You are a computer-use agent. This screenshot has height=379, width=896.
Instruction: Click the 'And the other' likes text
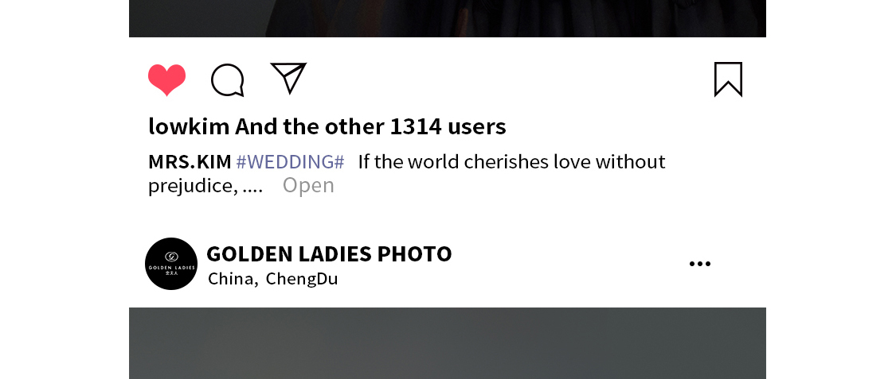point(309,126)
